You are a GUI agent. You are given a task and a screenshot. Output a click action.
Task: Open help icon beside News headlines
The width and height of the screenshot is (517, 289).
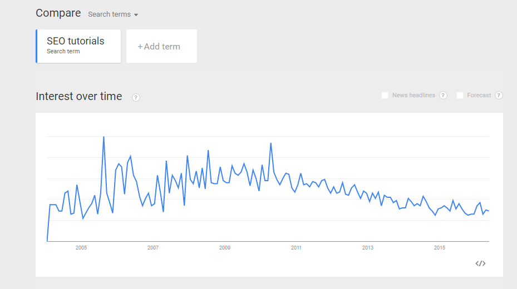point(443,96)
